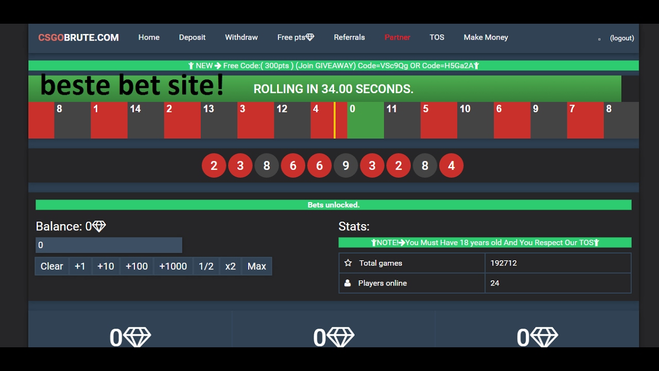Focus the bet amount input field

coord(109,245)
